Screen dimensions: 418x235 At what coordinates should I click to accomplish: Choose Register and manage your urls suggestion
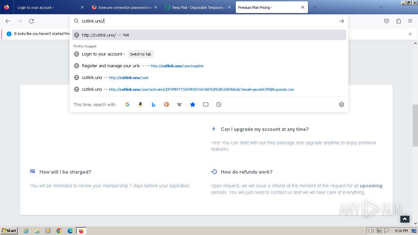coord(209,66)
